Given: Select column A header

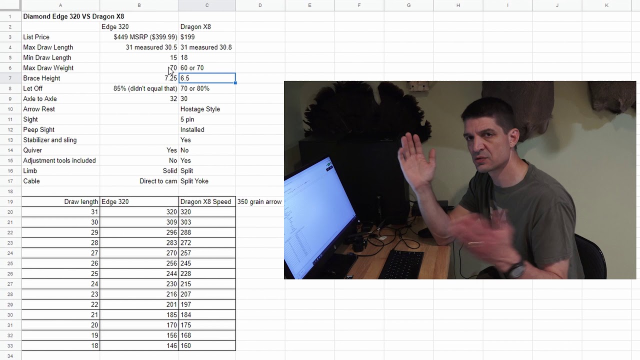Looking at the screenshot, I should click(x=60, y=5).
